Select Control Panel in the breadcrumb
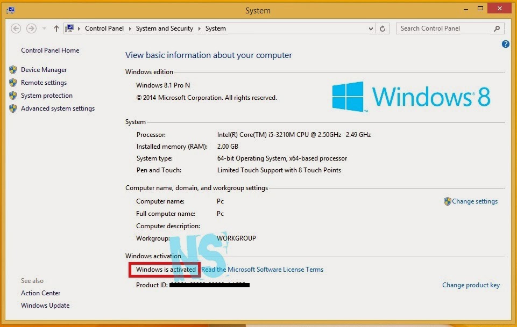Screen dimensions: 517x327 (104, 28)
